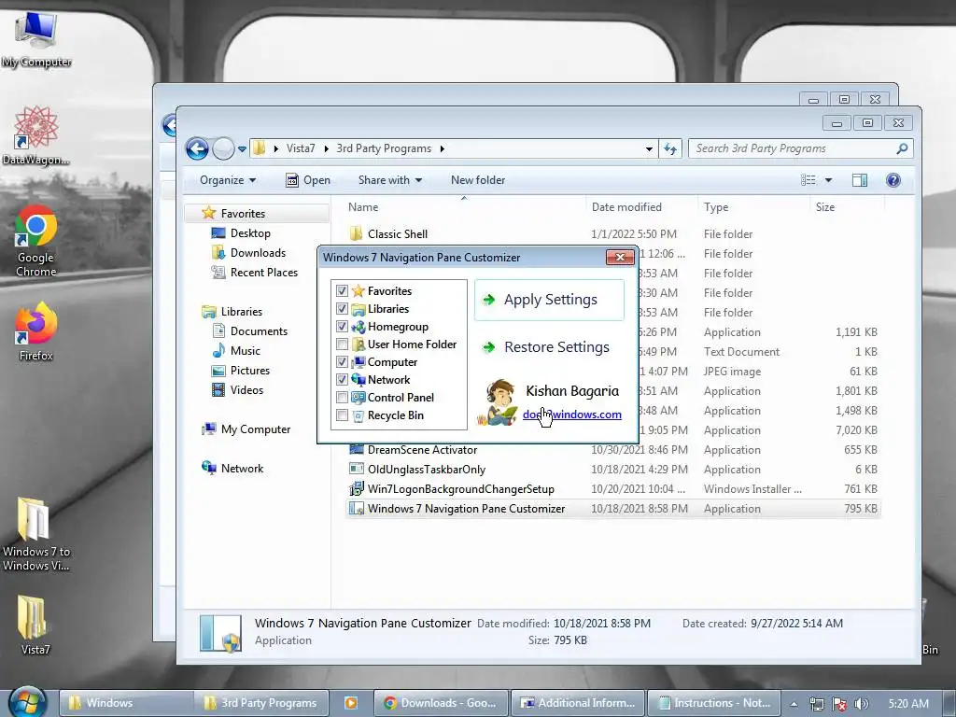This screenshot has height=717, width=956.
Task: Switch to Instructions - Notepad taskbar button
Action: coord(714,703)
